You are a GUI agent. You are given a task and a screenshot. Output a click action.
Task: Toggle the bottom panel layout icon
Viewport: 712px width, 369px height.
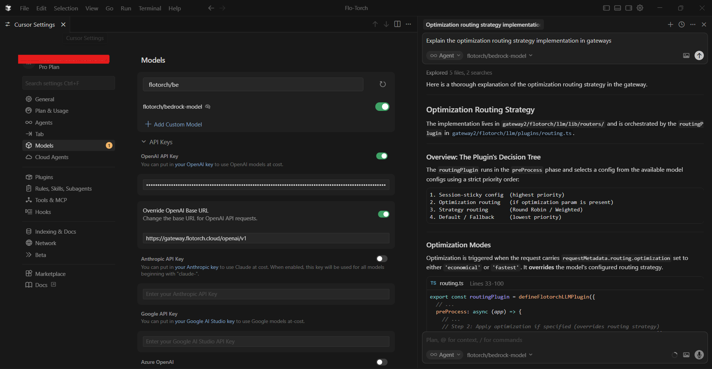tap(617, 7)
